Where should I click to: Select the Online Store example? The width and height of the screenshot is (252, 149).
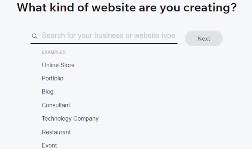click(58, 65)
